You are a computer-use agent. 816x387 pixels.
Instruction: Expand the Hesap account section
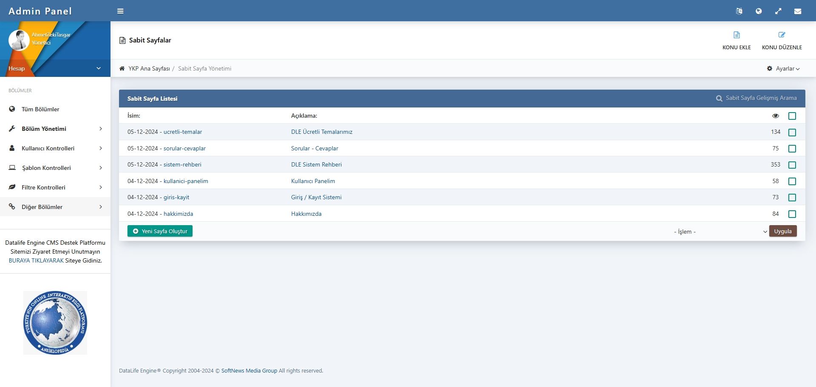coord(55,68)
